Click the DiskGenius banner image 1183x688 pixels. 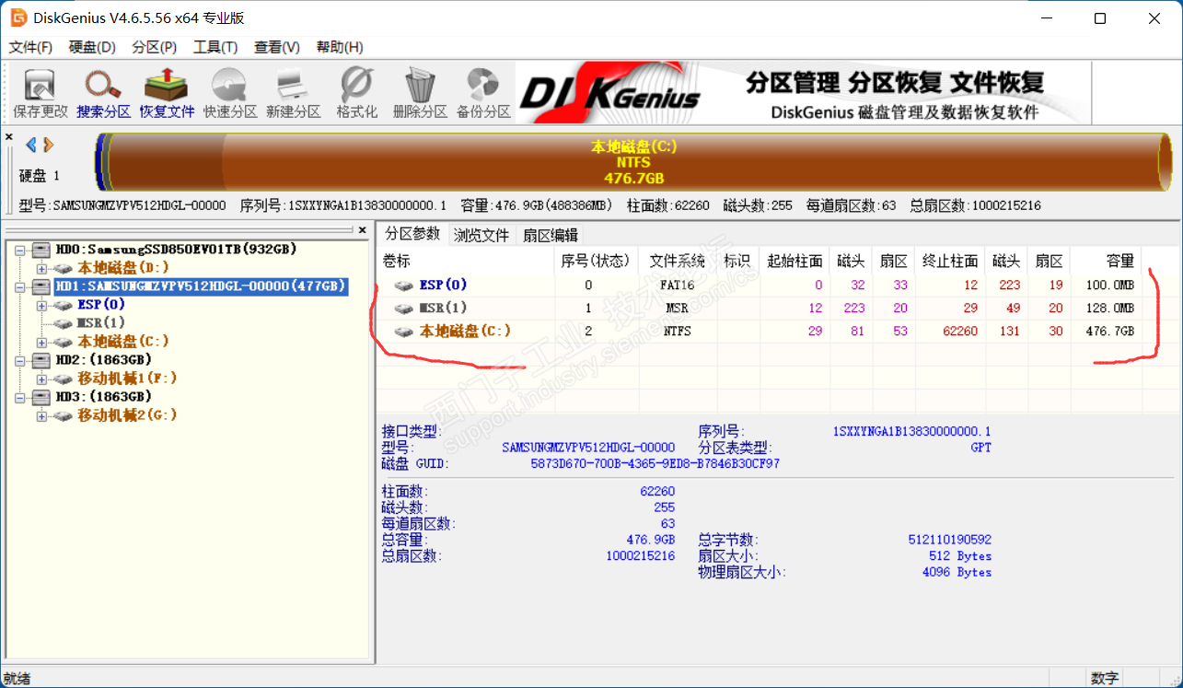(803, 94)
